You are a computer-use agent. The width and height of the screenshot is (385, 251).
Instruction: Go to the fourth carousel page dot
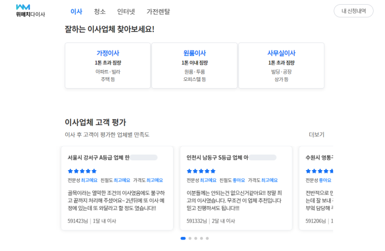202,239
